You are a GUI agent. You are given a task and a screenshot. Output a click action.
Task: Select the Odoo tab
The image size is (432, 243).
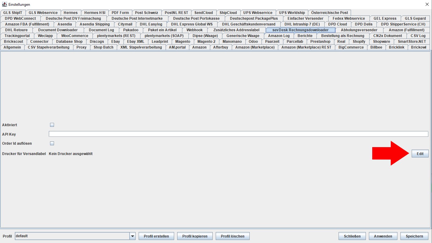[x=253, y=42]
